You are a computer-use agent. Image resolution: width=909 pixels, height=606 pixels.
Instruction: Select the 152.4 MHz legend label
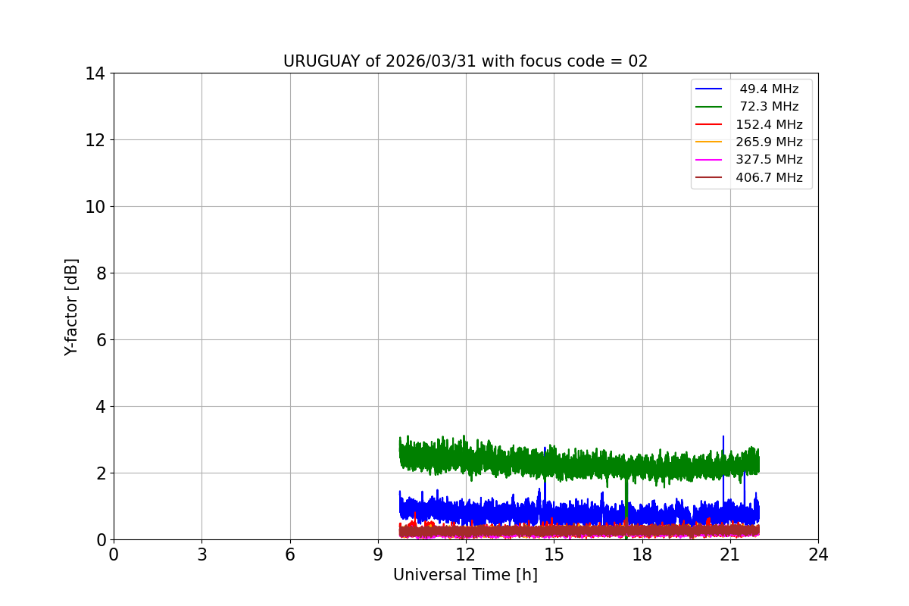click(769, 124)
